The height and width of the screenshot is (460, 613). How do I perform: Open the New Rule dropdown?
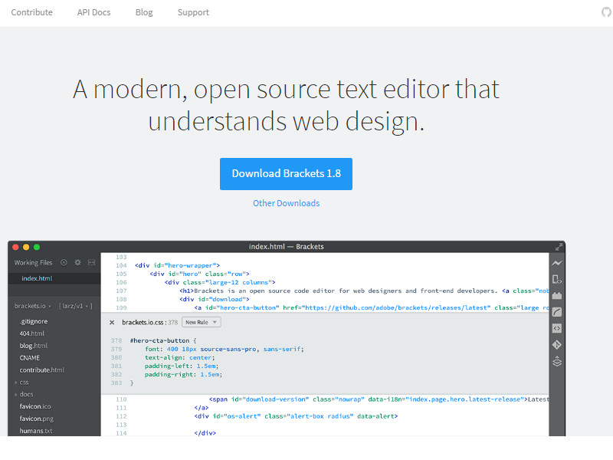tap(202, 323)
